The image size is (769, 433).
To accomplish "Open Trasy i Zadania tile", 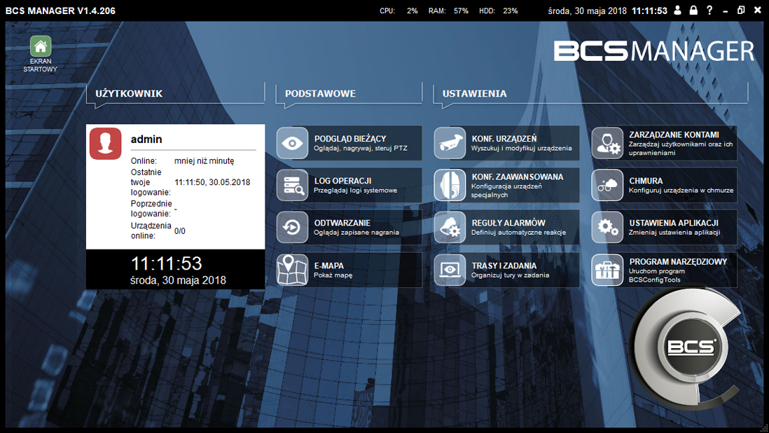I will pos(506,270).
